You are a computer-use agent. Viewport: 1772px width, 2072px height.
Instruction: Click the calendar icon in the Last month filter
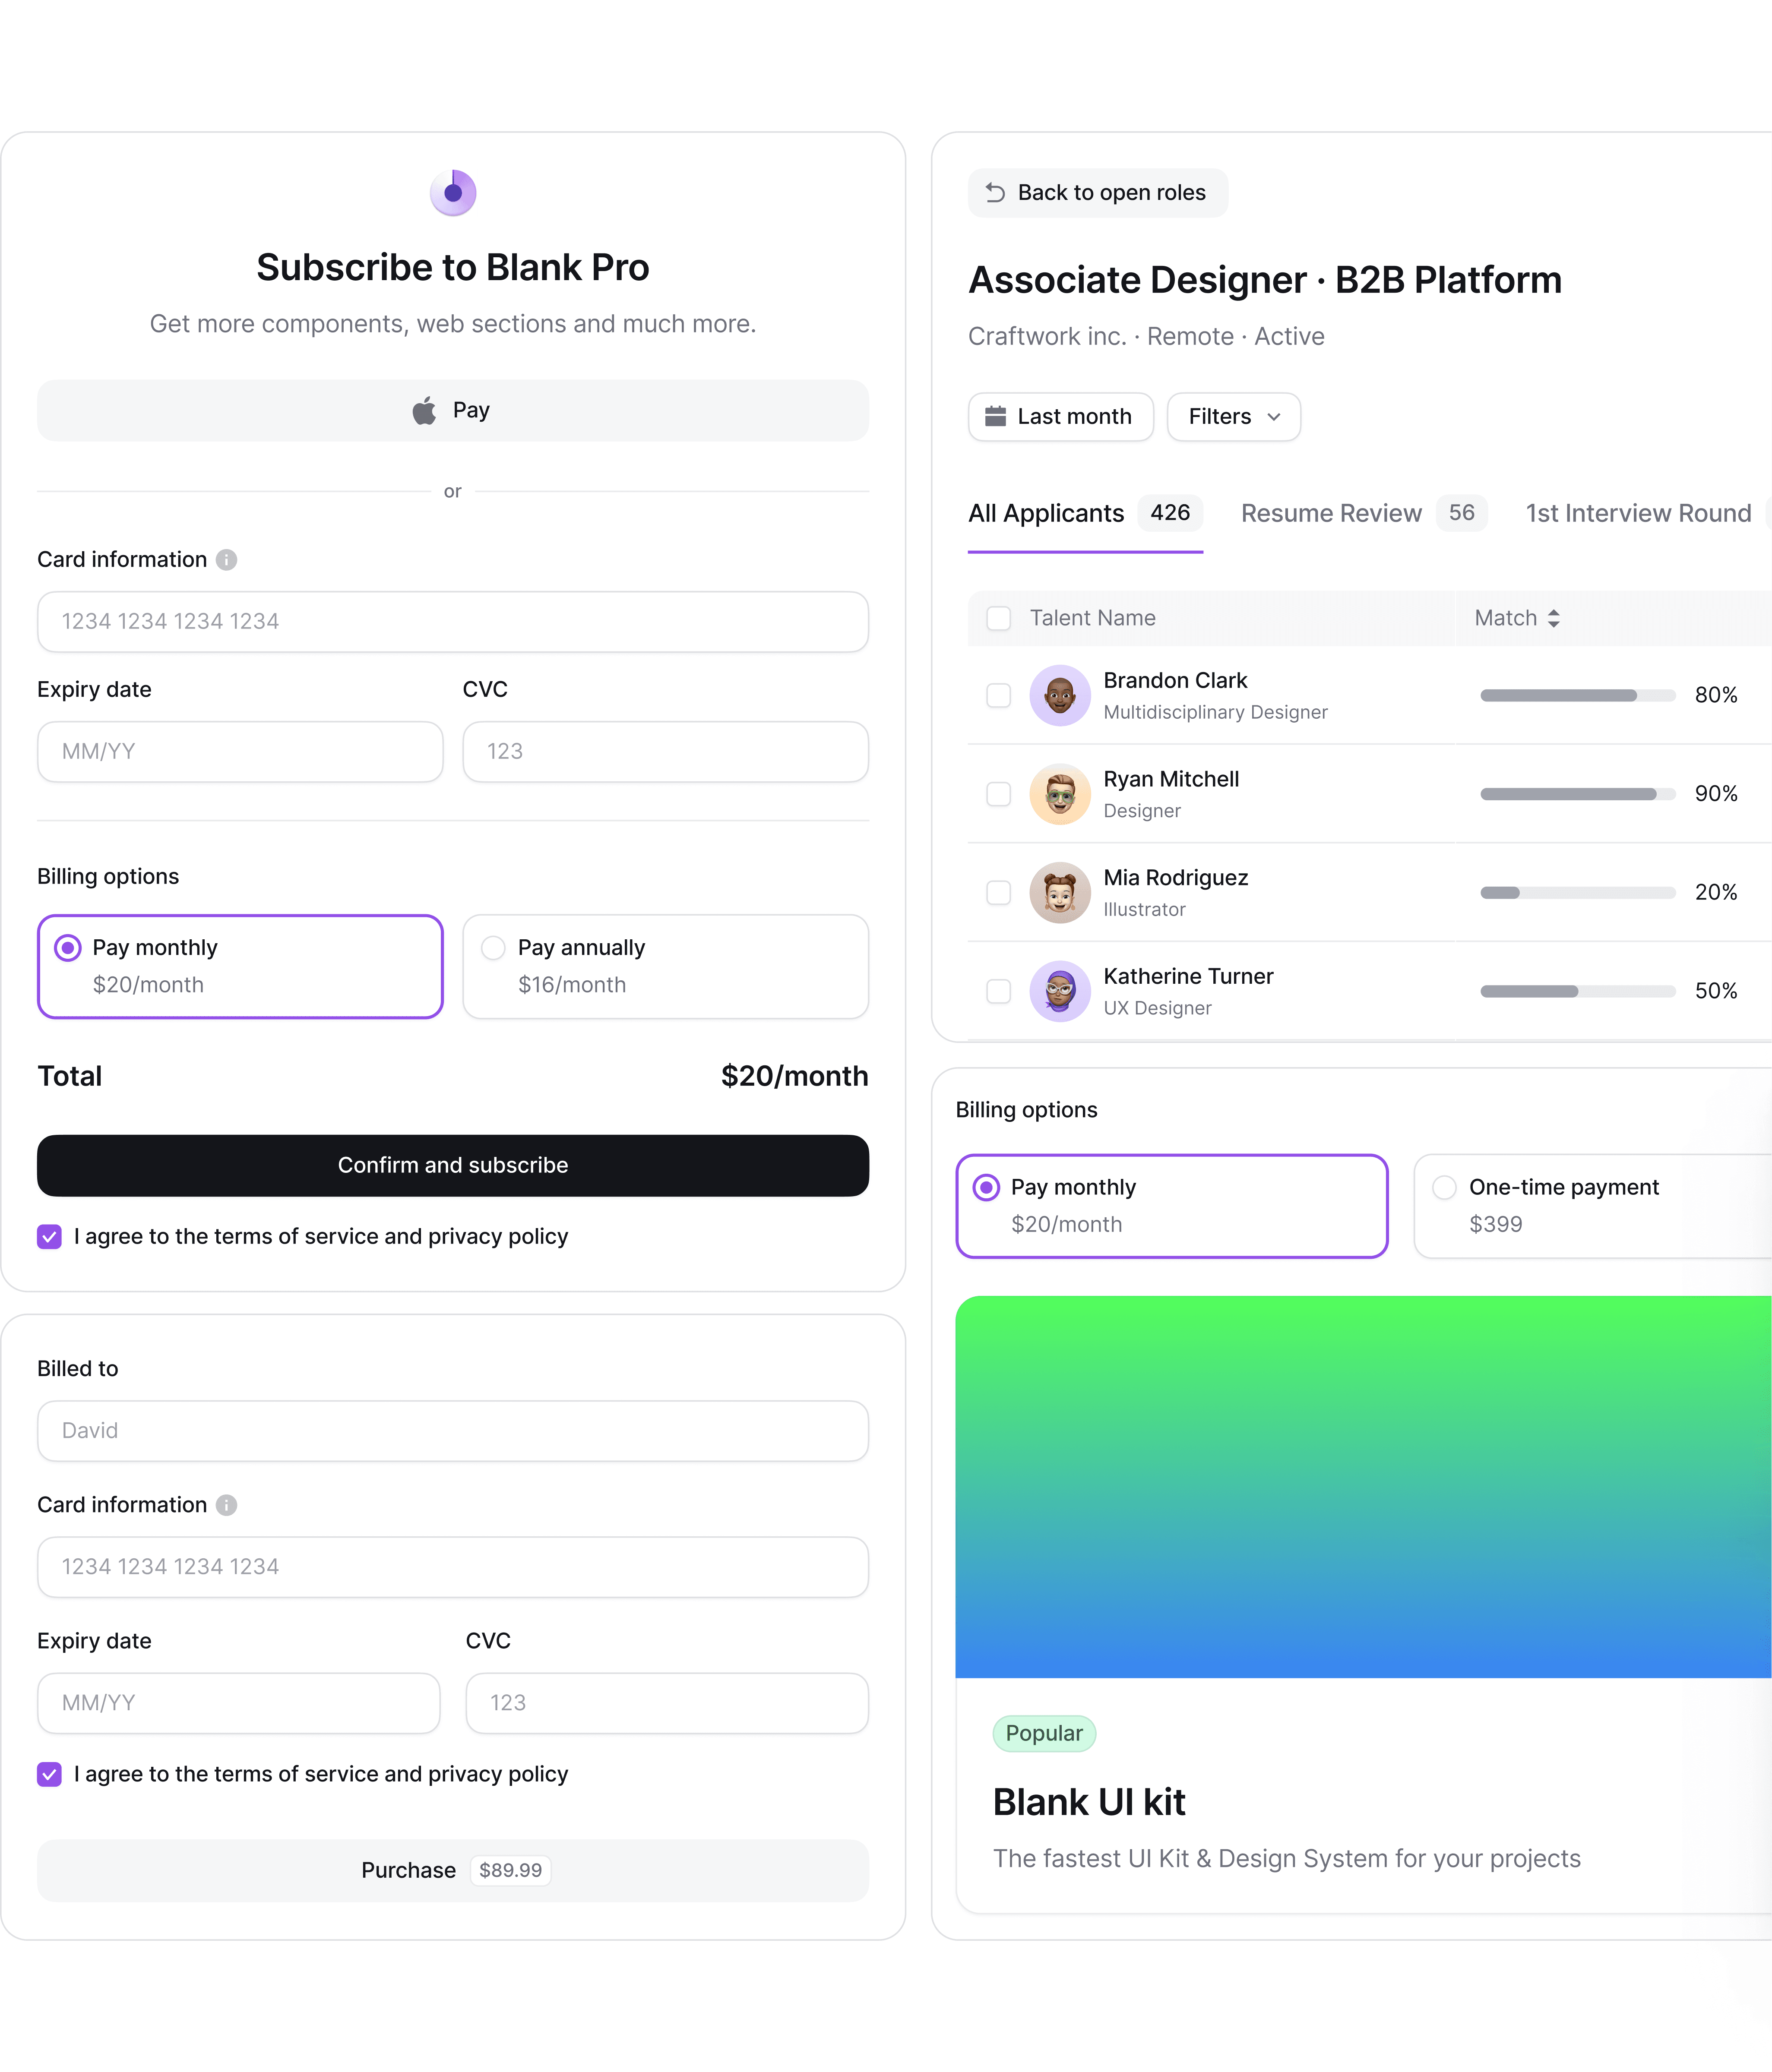[996, 417]
